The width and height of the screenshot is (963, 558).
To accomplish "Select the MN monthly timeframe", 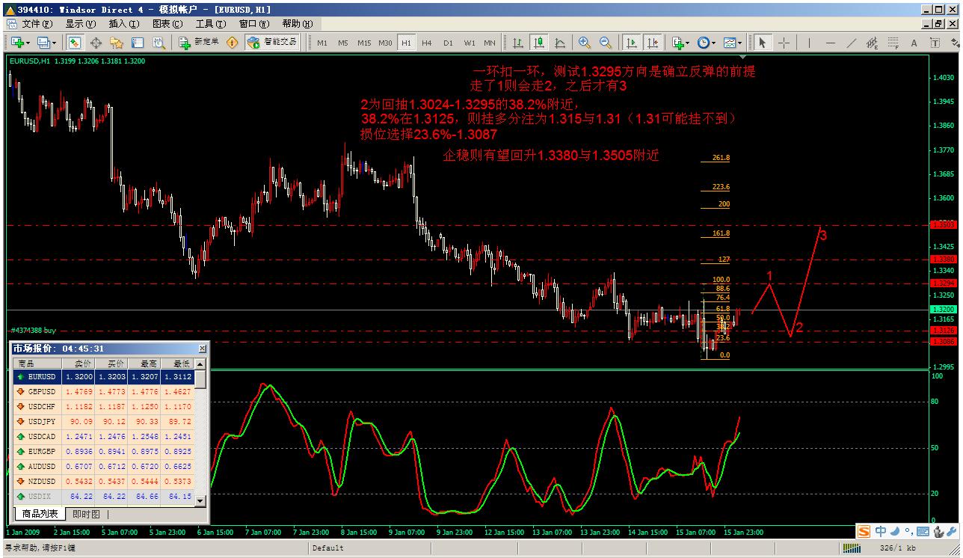I will (489, 43).
